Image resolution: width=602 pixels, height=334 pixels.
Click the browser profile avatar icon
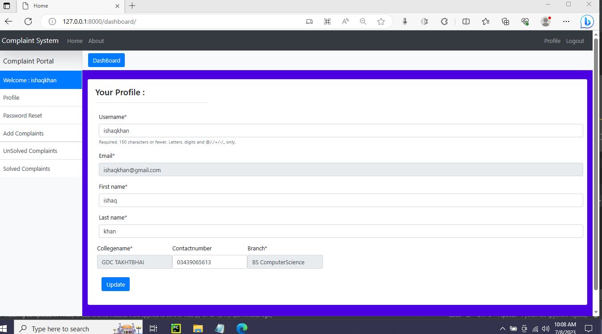(x=545, y=21)
